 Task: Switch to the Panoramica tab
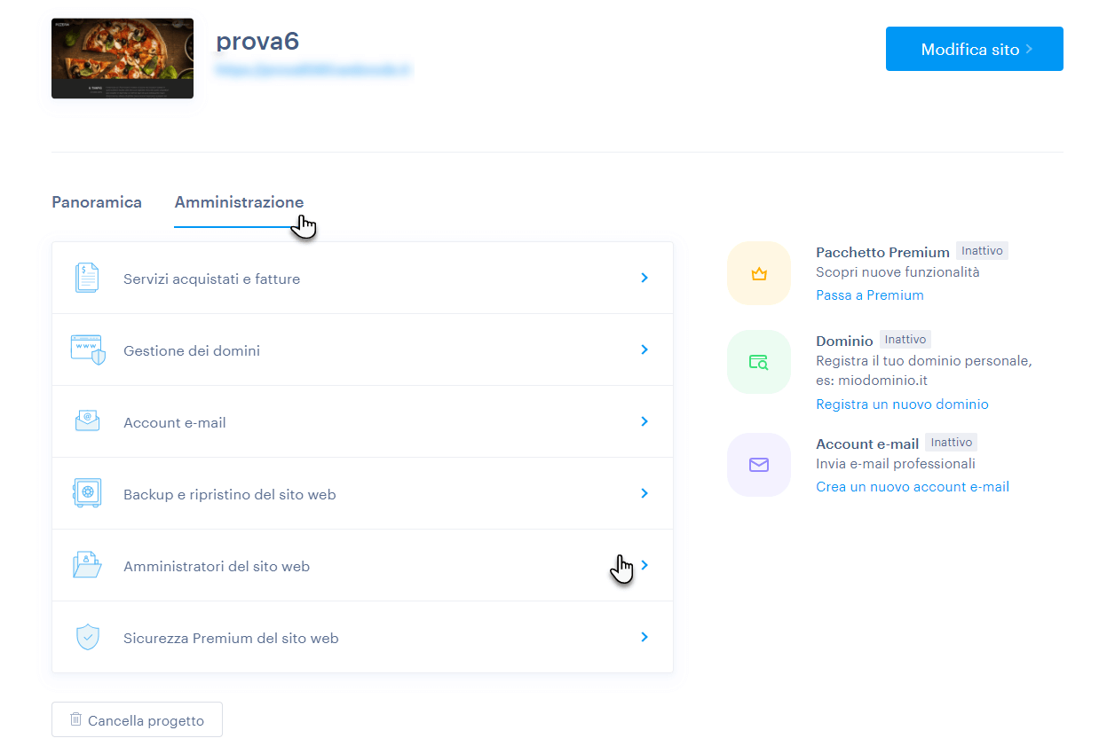(x=97, y=202)
